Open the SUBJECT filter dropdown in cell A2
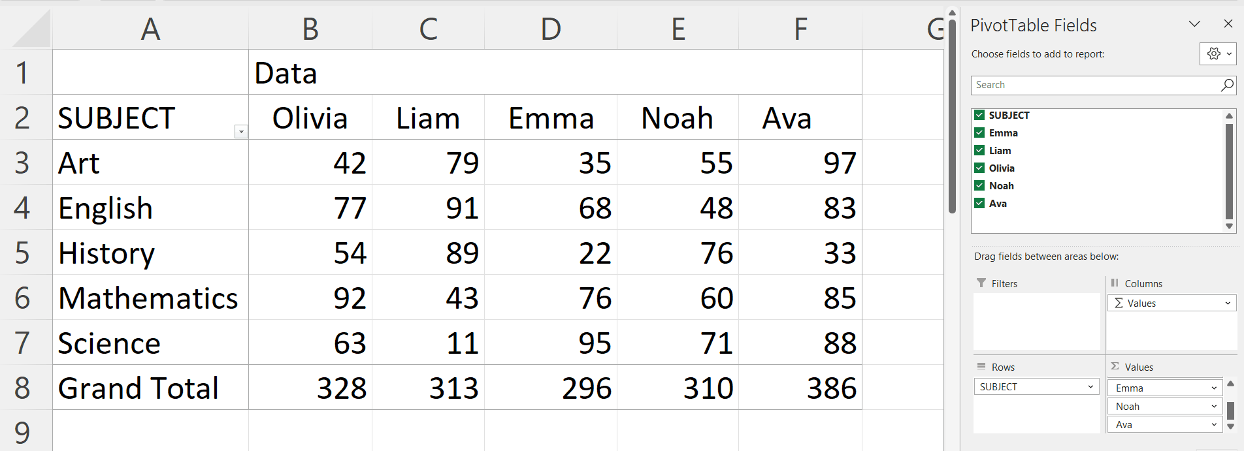 pos(241,131)
